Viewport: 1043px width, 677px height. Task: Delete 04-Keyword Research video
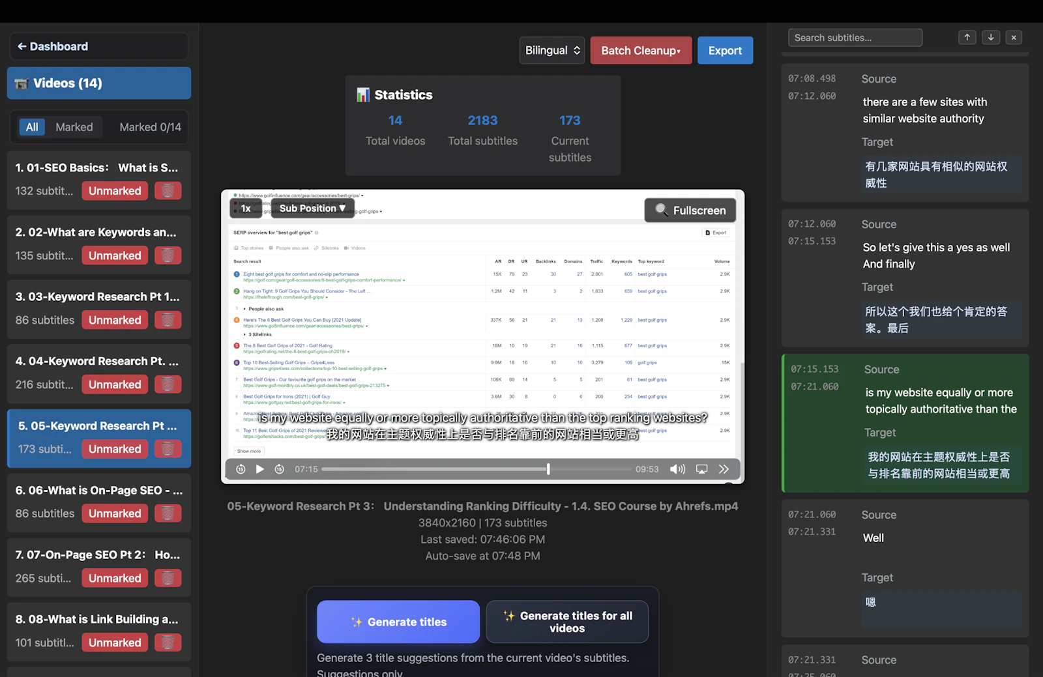pyautogui.click(x=168, y=384)
